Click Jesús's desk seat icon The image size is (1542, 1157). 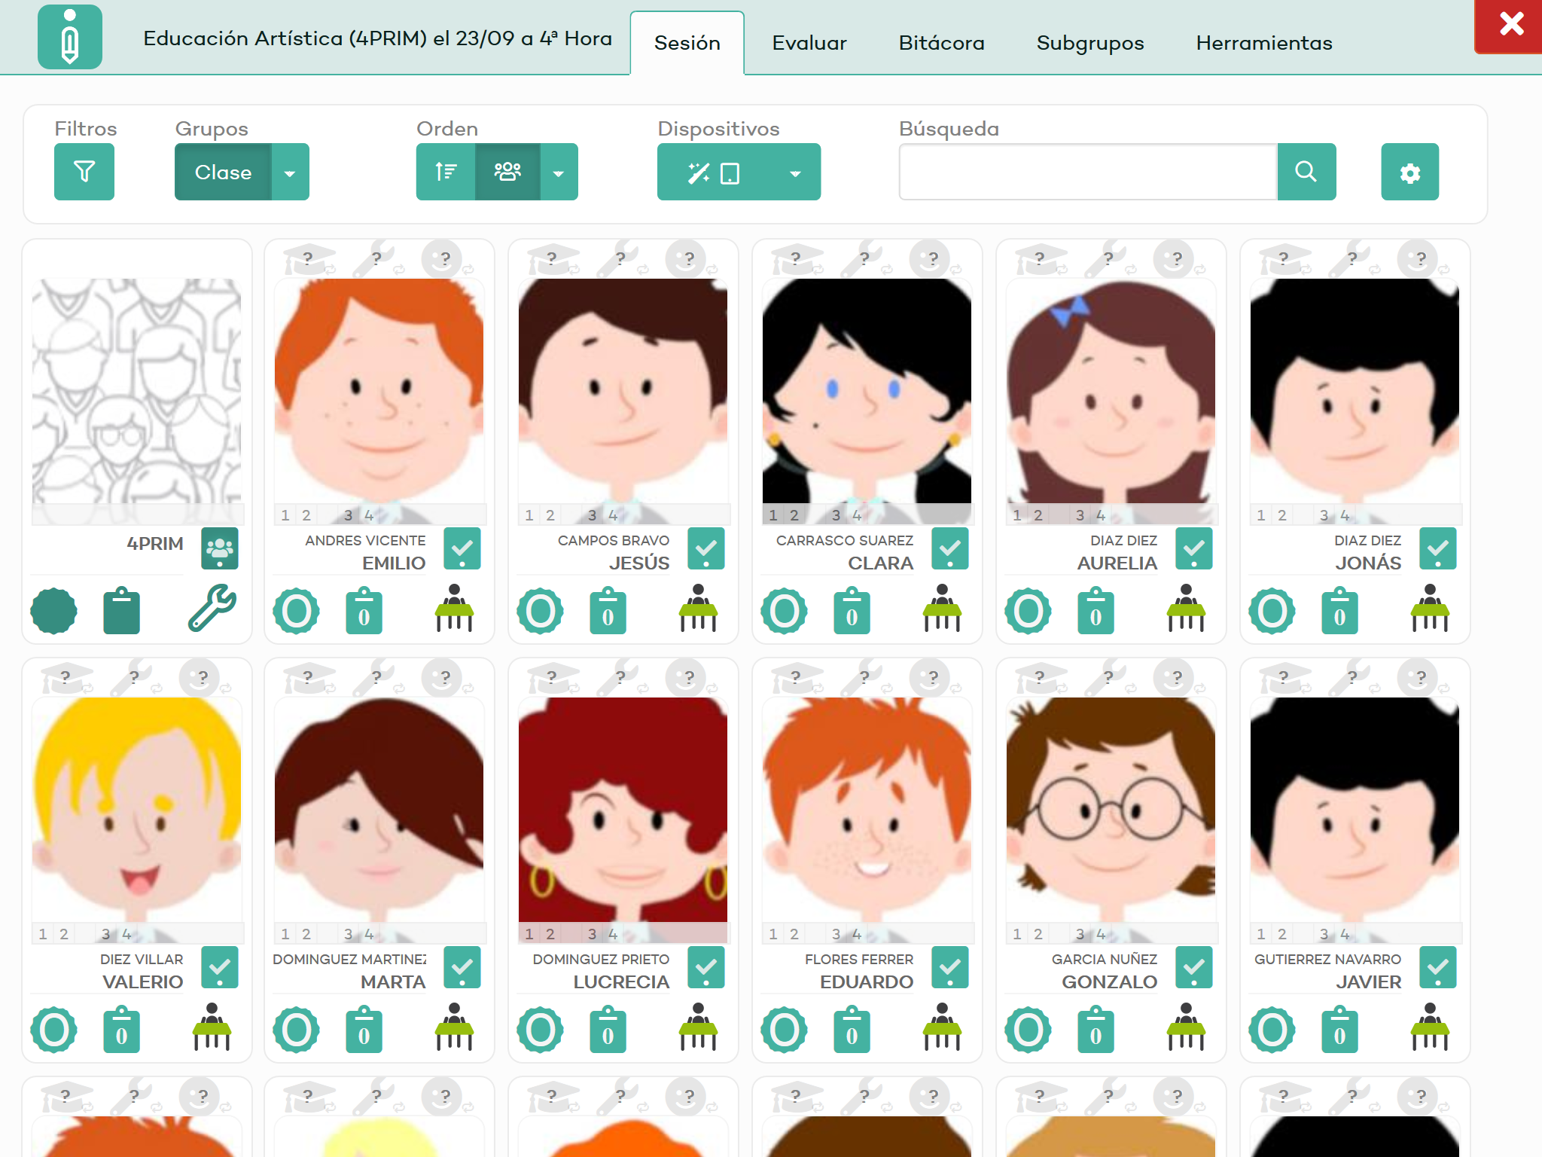point(699,607)
